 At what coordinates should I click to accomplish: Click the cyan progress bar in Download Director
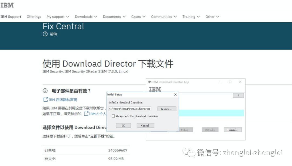click(211, 113)
